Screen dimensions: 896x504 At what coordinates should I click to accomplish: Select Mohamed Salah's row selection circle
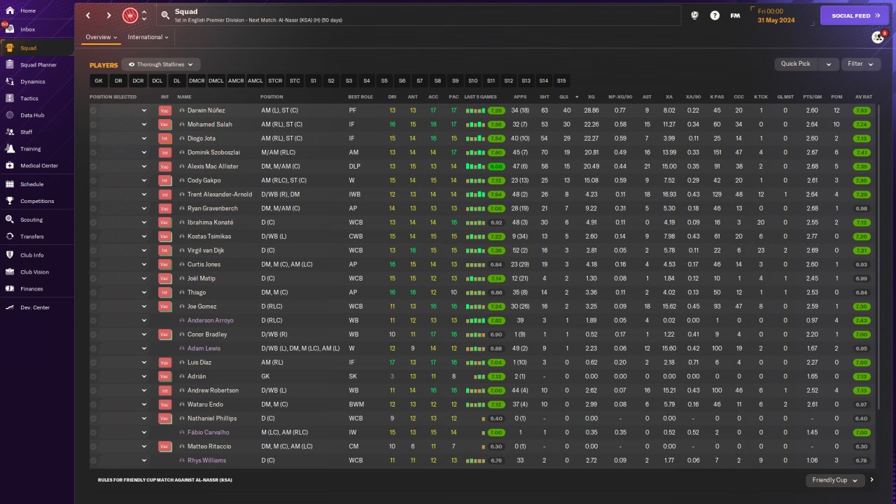[x=94, y=125]
